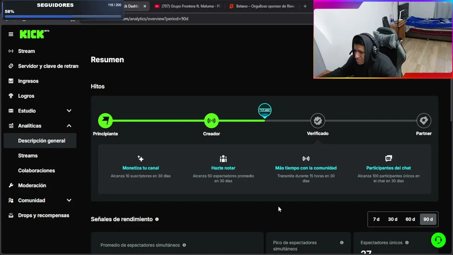This screenshot has width=453, height=255.
Task: Expand the Comunidad section chevron
Action: pyautogui.click(x=69, y=200)
